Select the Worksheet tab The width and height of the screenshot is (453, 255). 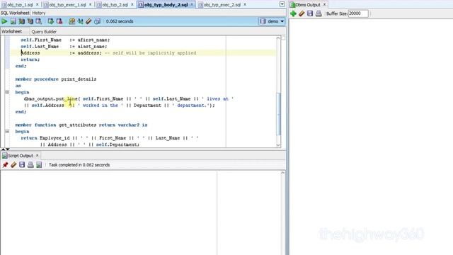tap(11, 31)
